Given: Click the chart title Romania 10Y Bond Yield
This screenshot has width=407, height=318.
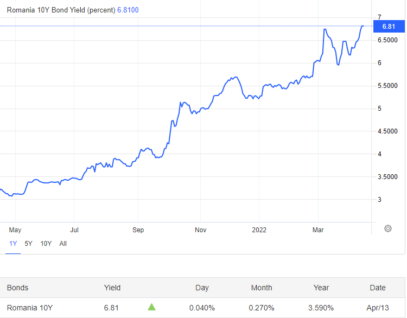Looking at the screenshot, I should [61, 10].
